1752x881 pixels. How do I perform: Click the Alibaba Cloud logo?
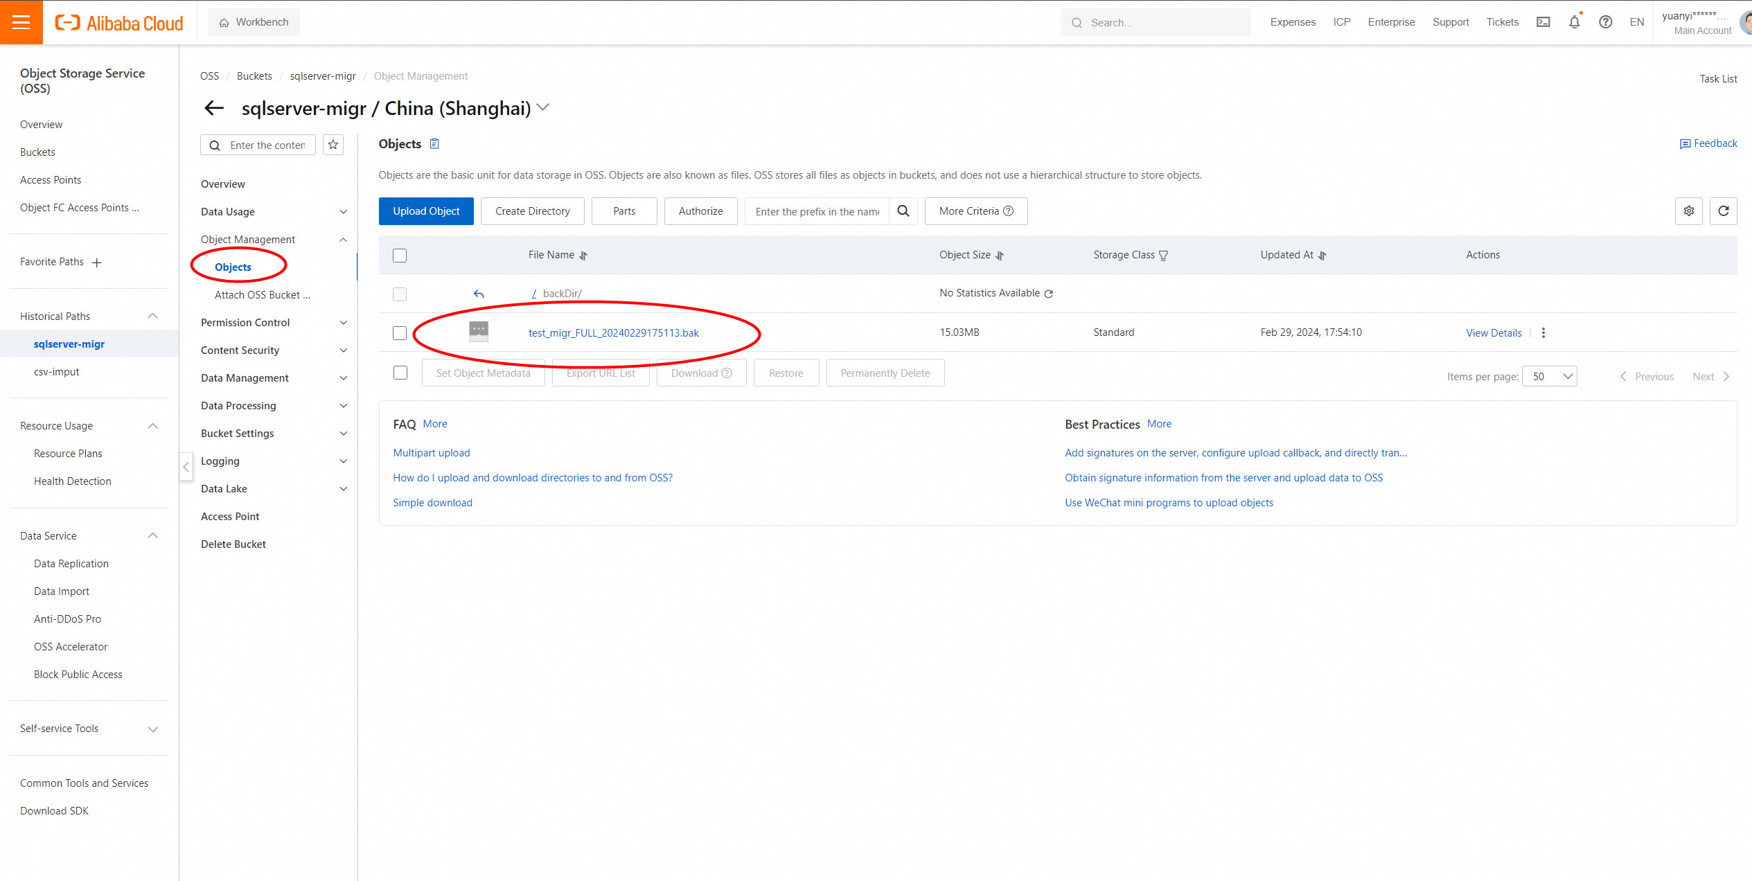(119, 23)
